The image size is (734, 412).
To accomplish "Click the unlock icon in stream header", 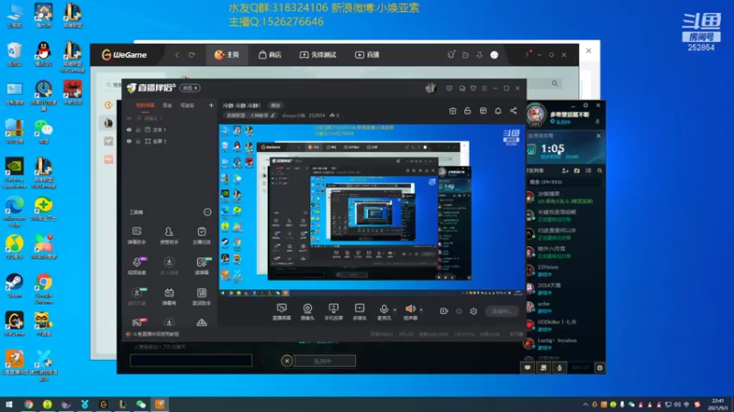I will click(467, 111).
